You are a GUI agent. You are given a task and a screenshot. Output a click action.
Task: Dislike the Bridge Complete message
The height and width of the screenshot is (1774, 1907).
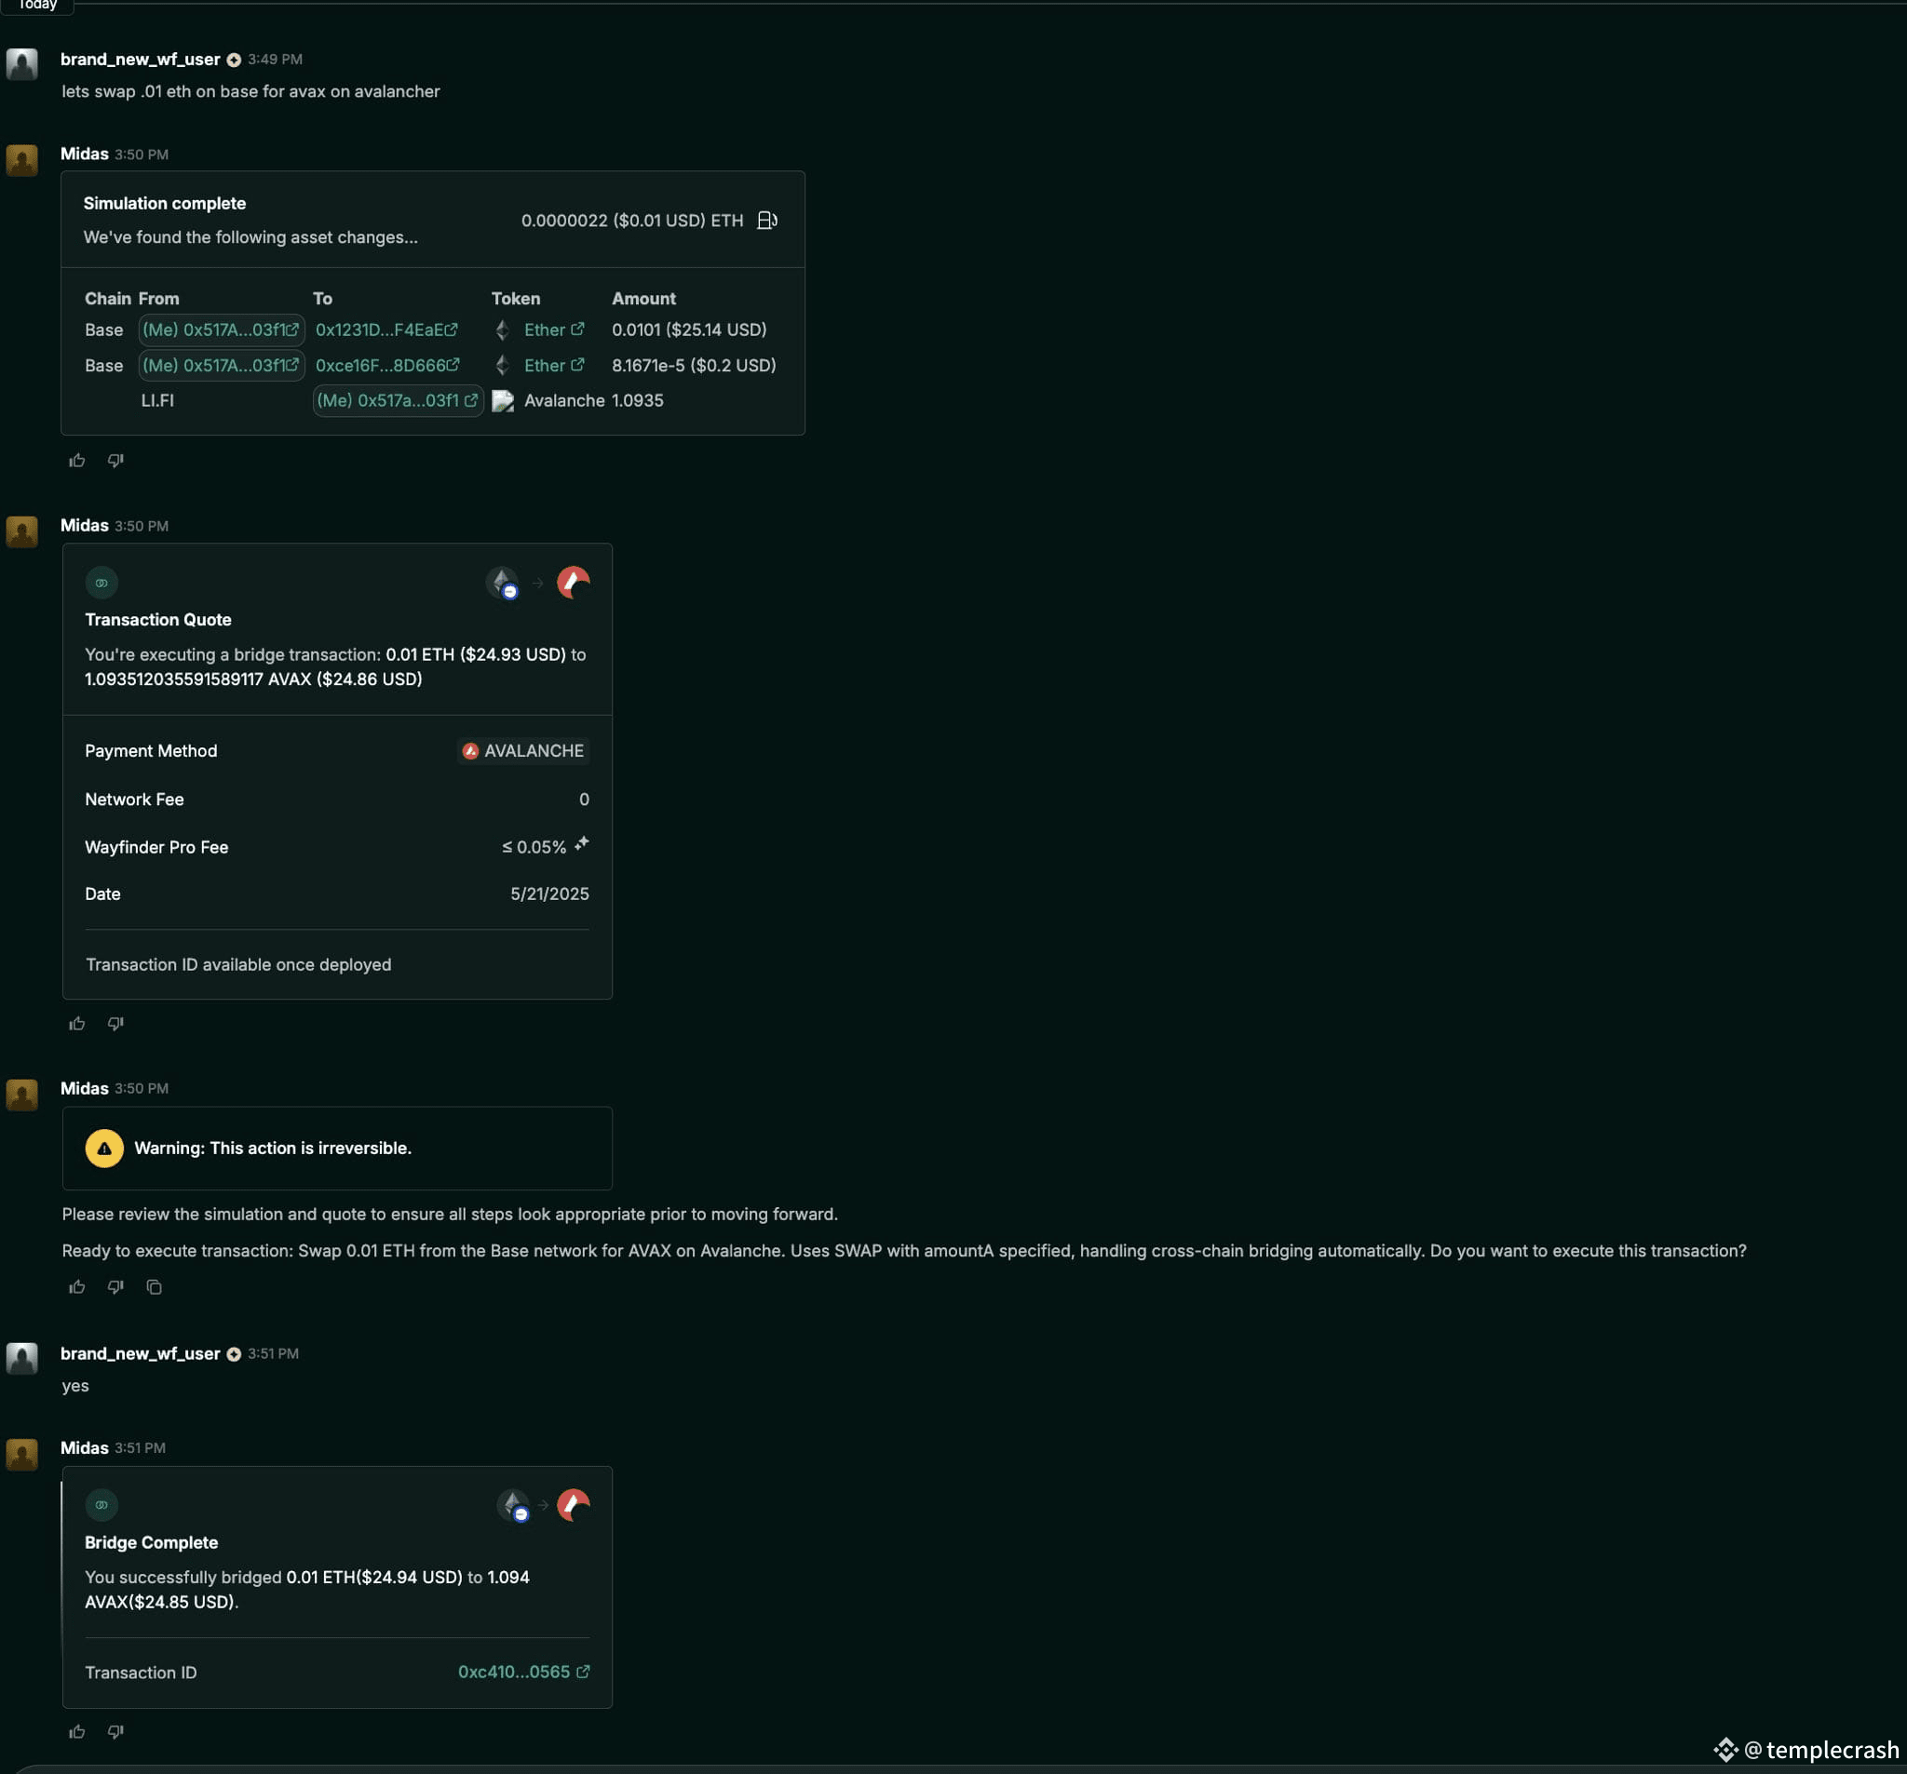pos(115,1731)
